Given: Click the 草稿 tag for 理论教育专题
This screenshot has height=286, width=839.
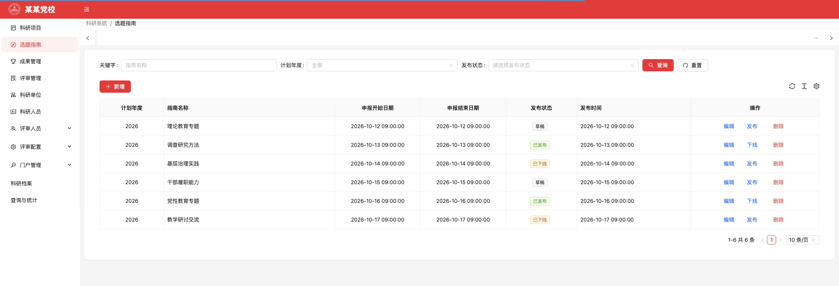Looking at the screenshot, I should (x=540, y=127).
